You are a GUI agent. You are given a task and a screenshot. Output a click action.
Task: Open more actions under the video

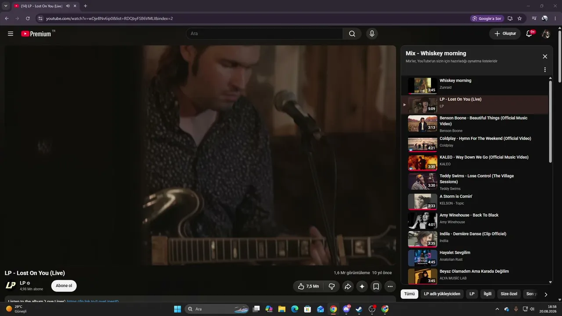(390, 287)
